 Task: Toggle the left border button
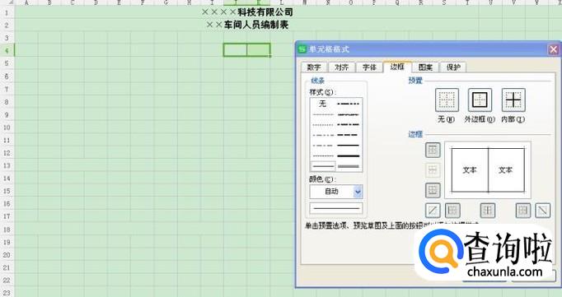[452, 211]
